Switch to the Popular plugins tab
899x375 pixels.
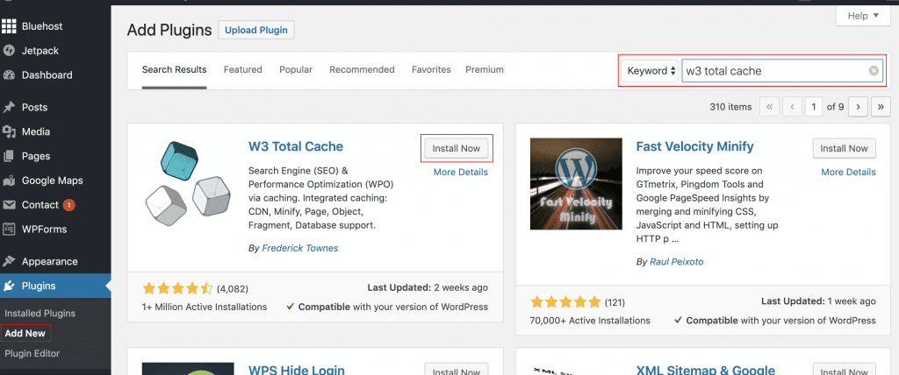[x=296, y=70]
